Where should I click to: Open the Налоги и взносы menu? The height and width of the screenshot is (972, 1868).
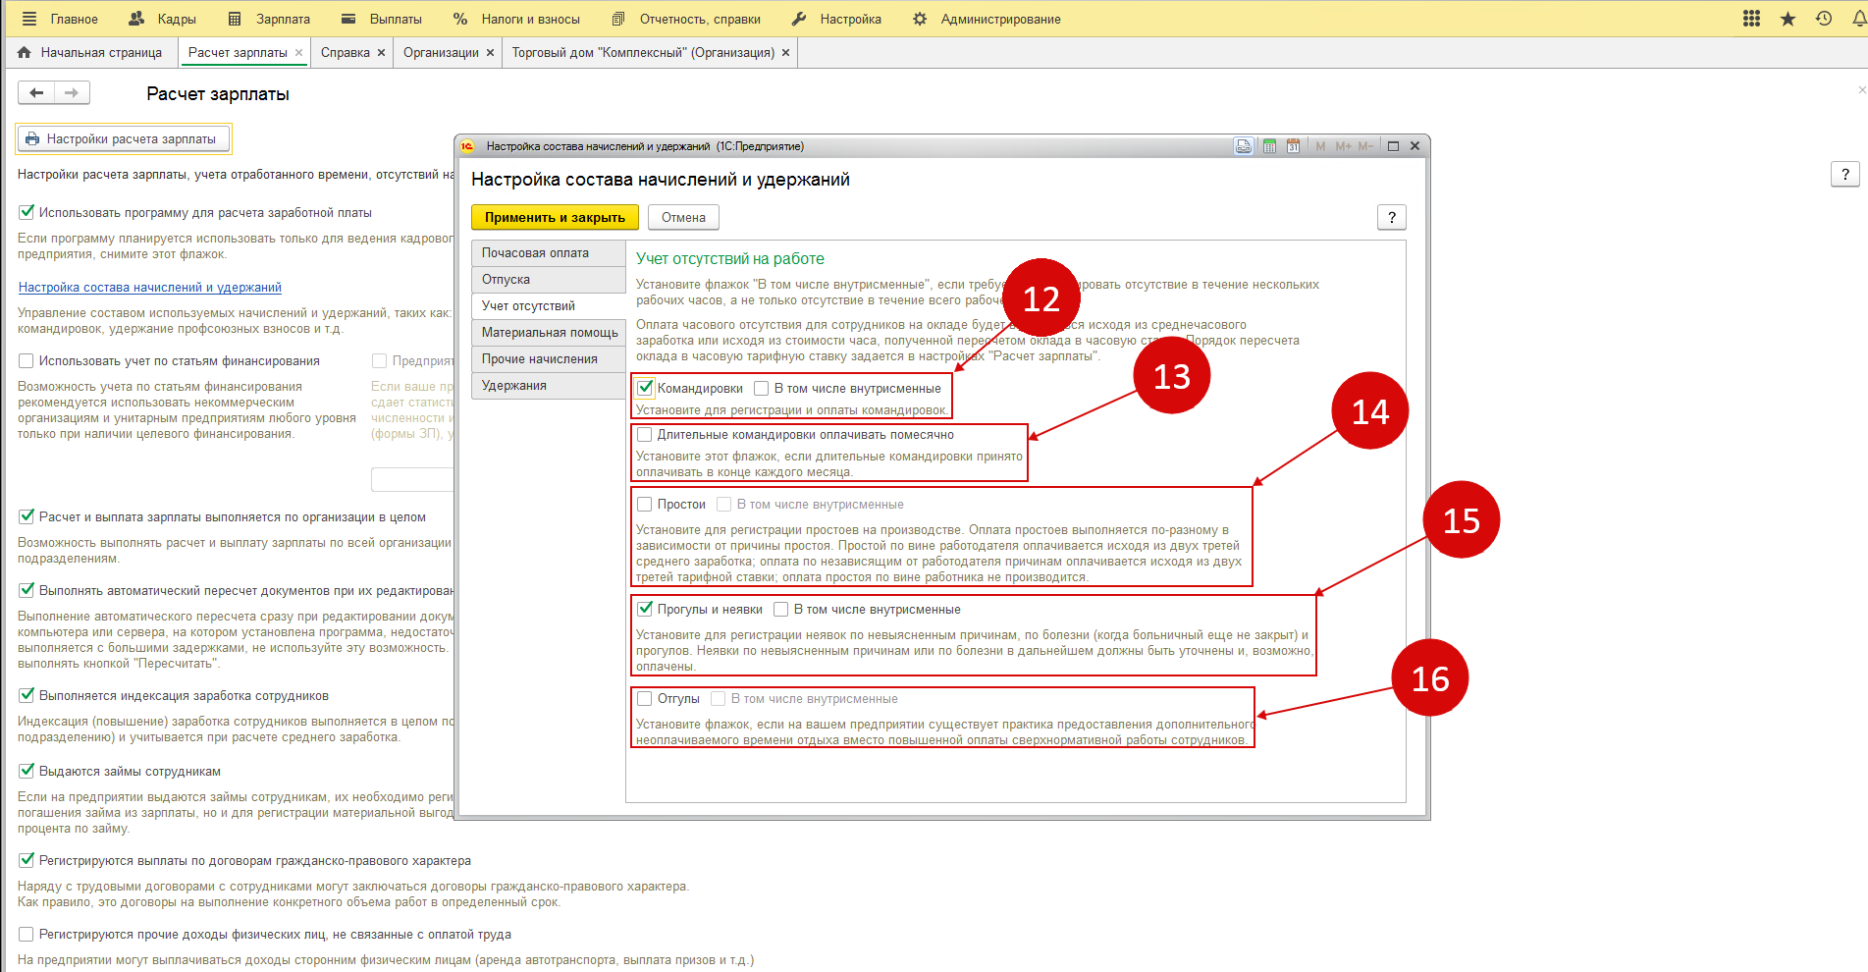[516, 19]
